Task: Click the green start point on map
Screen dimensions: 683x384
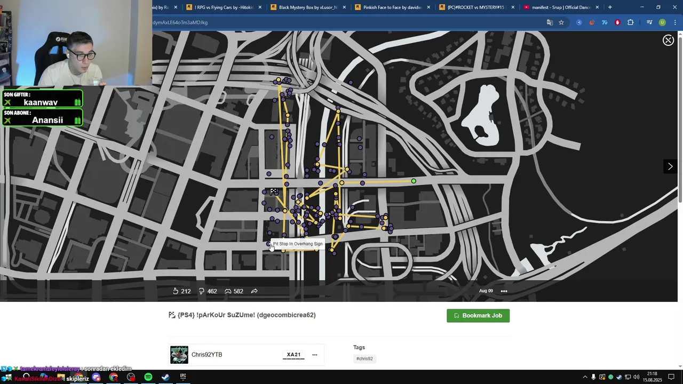Action: [414, 181]
